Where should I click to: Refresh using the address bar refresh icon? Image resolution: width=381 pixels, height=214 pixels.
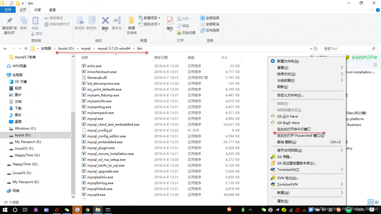pyautogui.click(x=316, y=49)
